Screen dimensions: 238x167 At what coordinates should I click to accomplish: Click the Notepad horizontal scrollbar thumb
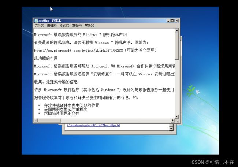(49, 120)
